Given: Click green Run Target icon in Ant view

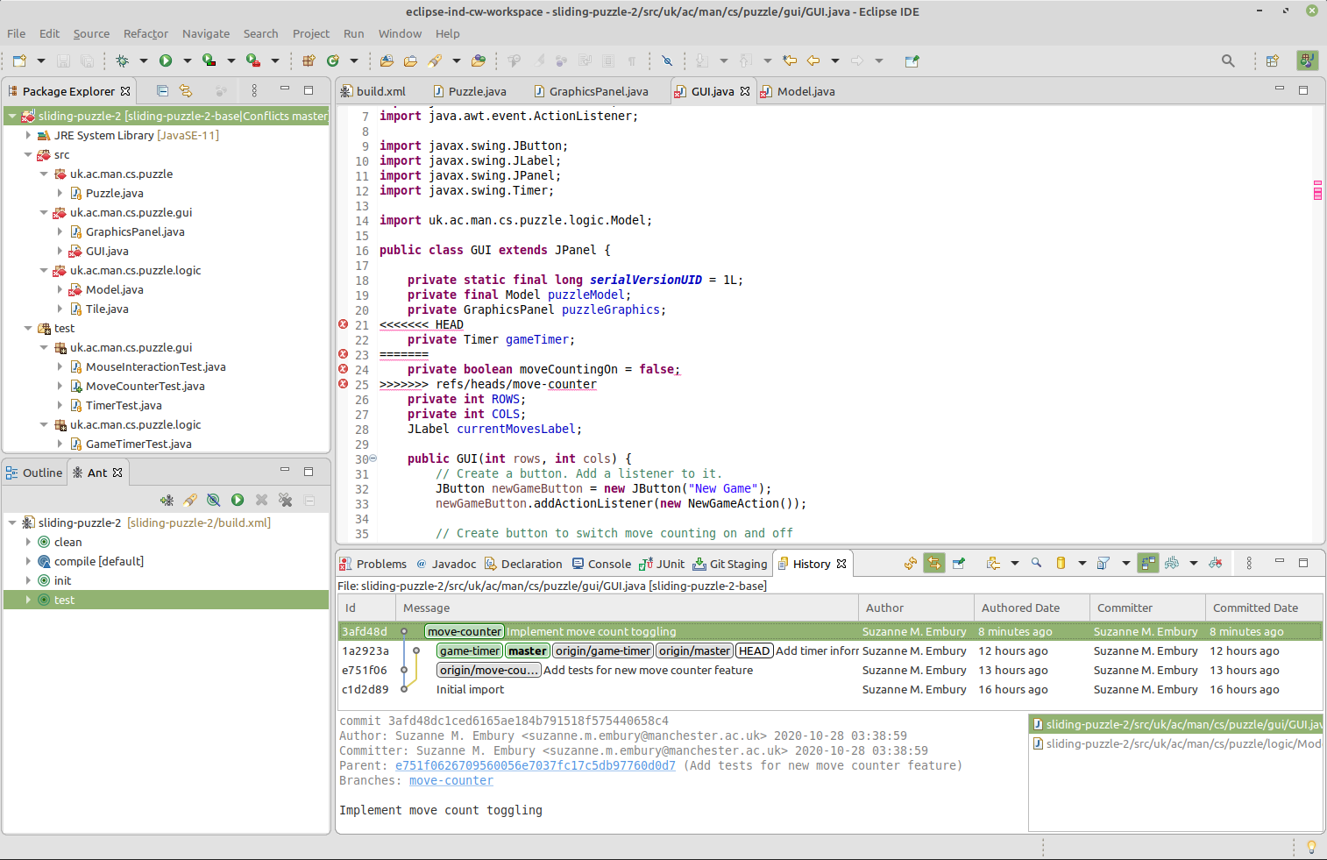Looking at the screenshot, I should [238, 500].
